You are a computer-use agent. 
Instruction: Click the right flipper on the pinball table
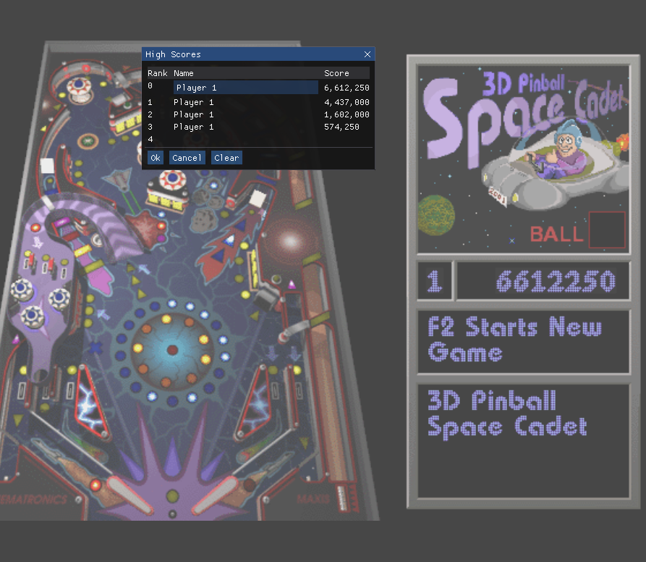click(x=215, y=494)
